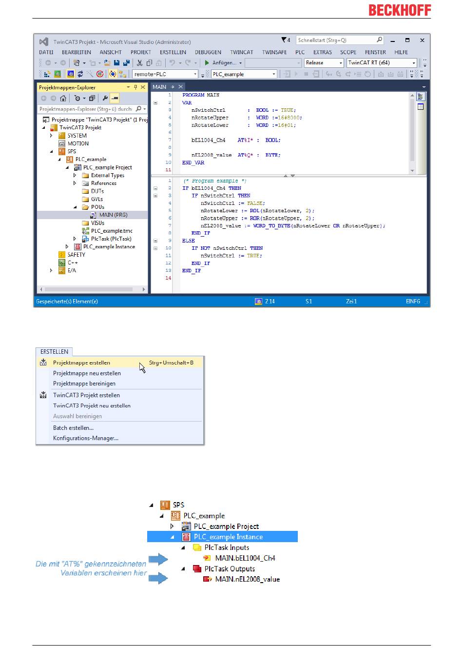Screen dimensions: 463x668
Task: Click the TwinCAT Reload Devices arrows icon
Action: pyautogui.click(x=80, y=74)
